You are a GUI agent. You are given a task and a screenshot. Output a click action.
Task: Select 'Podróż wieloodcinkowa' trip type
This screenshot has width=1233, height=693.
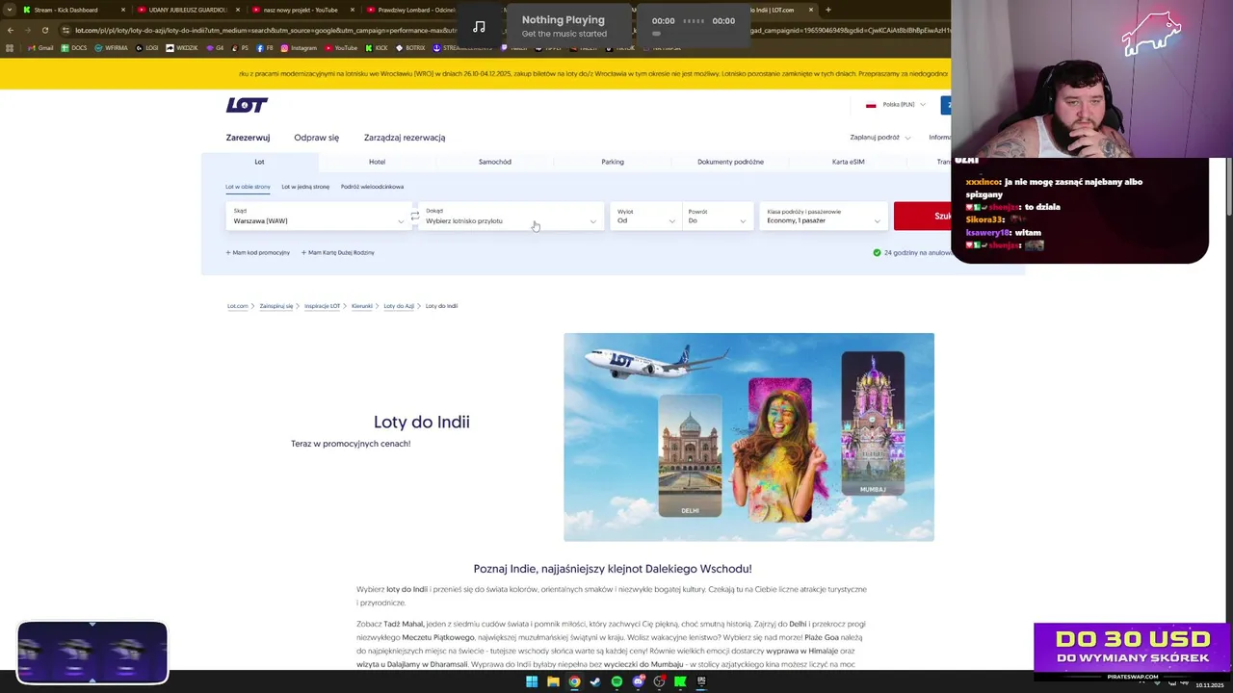(x=372, y=187)
